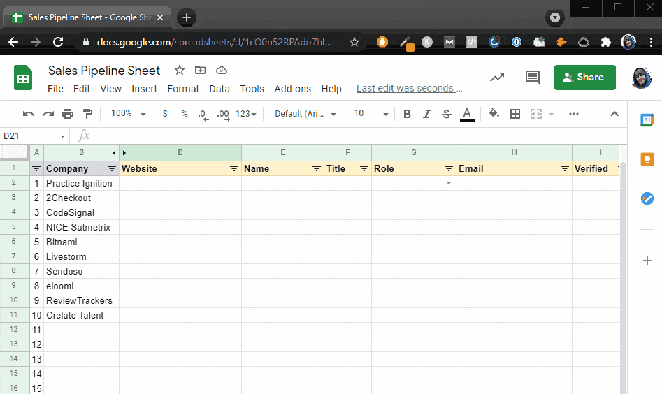
Task: Open the Name box dropdown arrow
Action: (62, 136)
